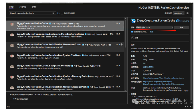Click the Serialization.SystemTextJson package icon
196x111 pixels.
[12, 56]
